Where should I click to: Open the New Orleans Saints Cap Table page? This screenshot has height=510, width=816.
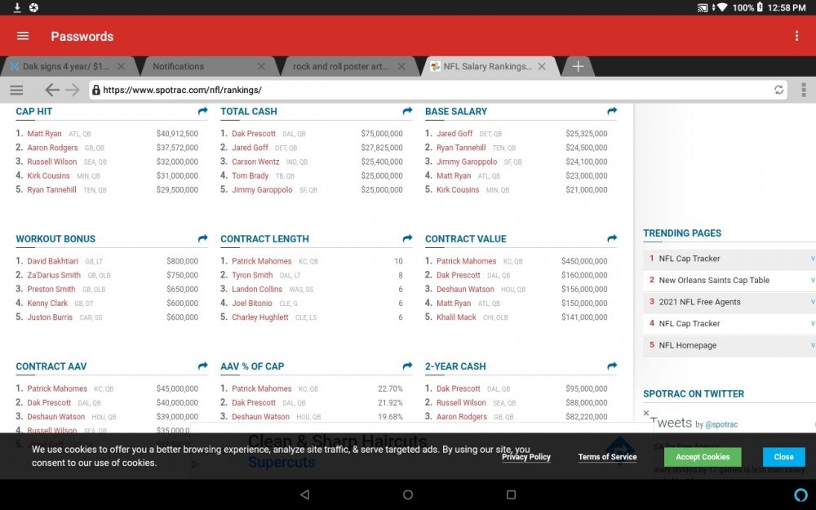coord(714,280)
